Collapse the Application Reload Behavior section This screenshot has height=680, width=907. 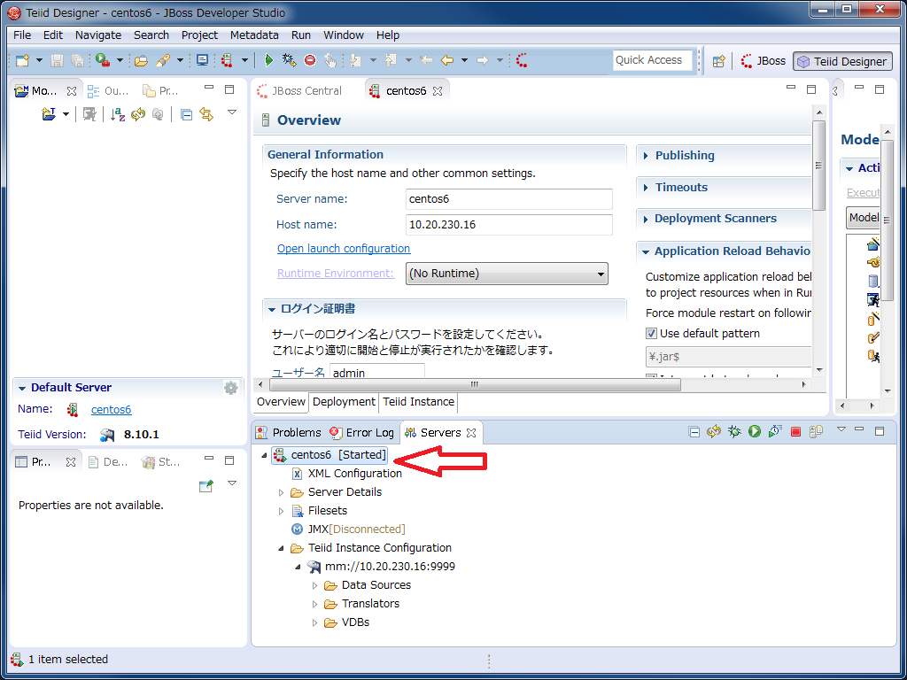646,251
